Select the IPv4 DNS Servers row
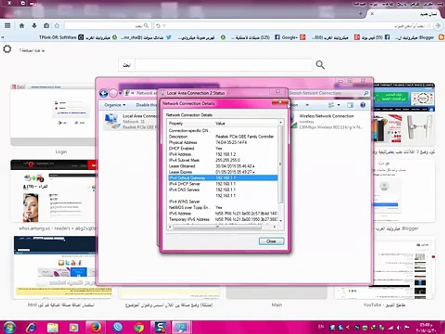Image resolution: width=445 pixels, height=334 pixels. [x=223, y=190]
